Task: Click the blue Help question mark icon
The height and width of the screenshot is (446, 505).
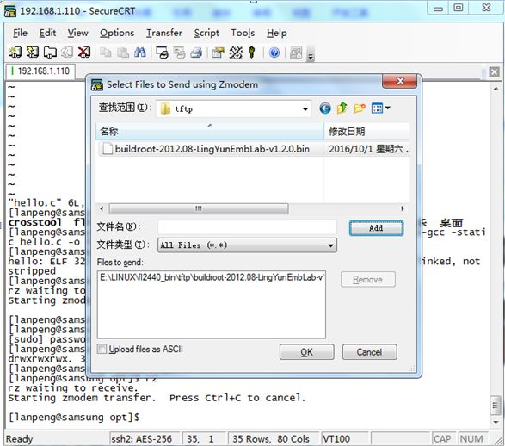Action: (x=274, y=53)
